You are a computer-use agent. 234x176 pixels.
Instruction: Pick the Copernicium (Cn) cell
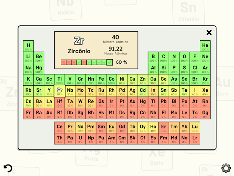coord(143,114)
